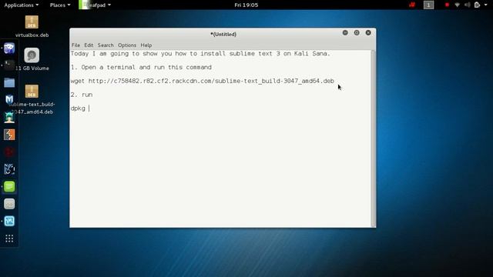Minimize the Leafpad window
This screenshot has width=493, height=277.
pos(345,32)
